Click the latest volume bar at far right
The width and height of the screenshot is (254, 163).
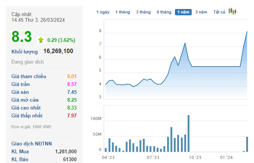click(247, 144)
